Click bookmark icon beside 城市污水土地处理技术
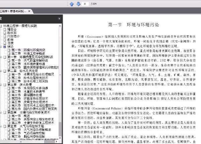This screenshot has width=201, height=144. tap(9, 106)
